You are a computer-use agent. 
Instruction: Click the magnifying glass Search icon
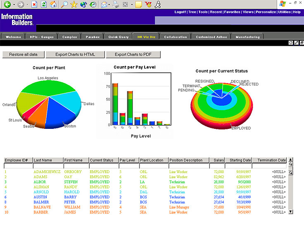pos(64,5)
